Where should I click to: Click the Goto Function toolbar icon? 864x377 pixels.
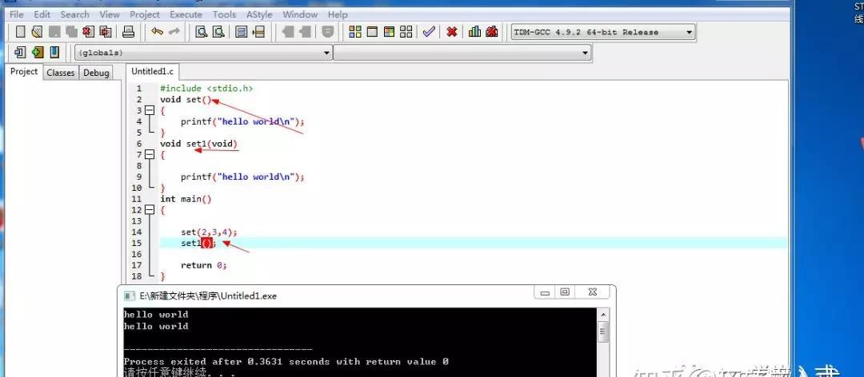[242, 32]
